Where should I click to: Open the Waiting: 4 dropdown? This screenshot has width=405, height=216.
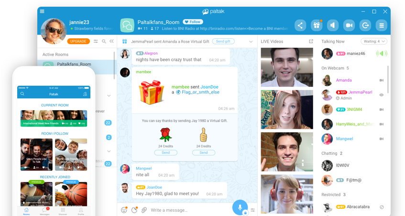(x=374, y=42)
